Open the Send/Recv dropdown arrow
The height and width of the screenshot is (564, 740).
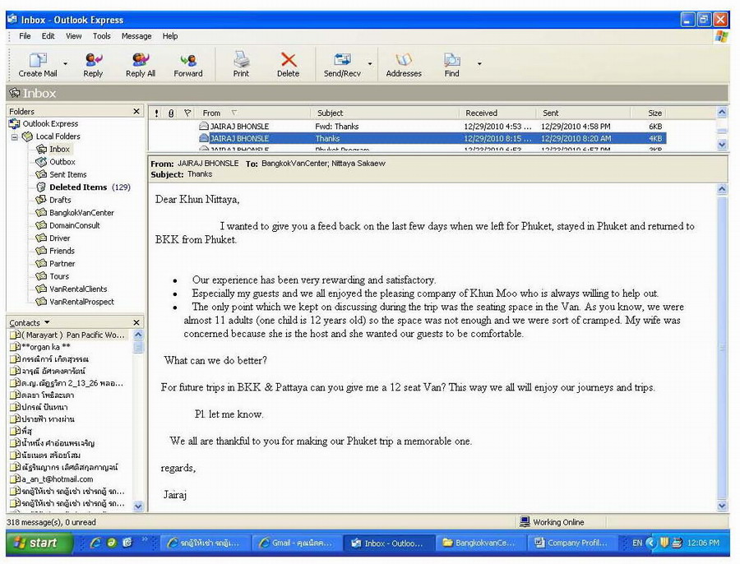[x=370, y=63]
